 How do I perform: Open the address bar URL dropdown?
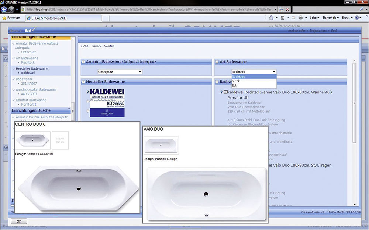click(275, 10)
